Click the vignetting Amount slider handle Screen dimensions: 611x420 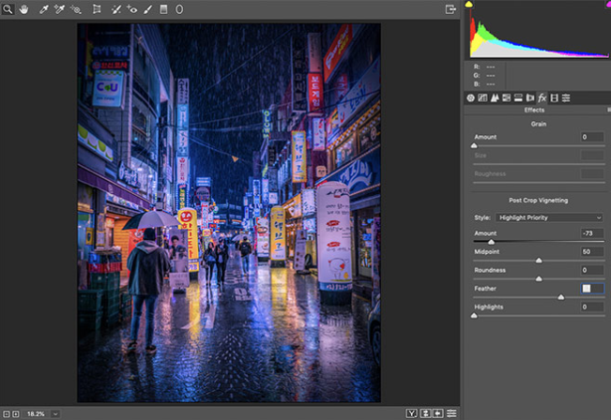(492, 242)
